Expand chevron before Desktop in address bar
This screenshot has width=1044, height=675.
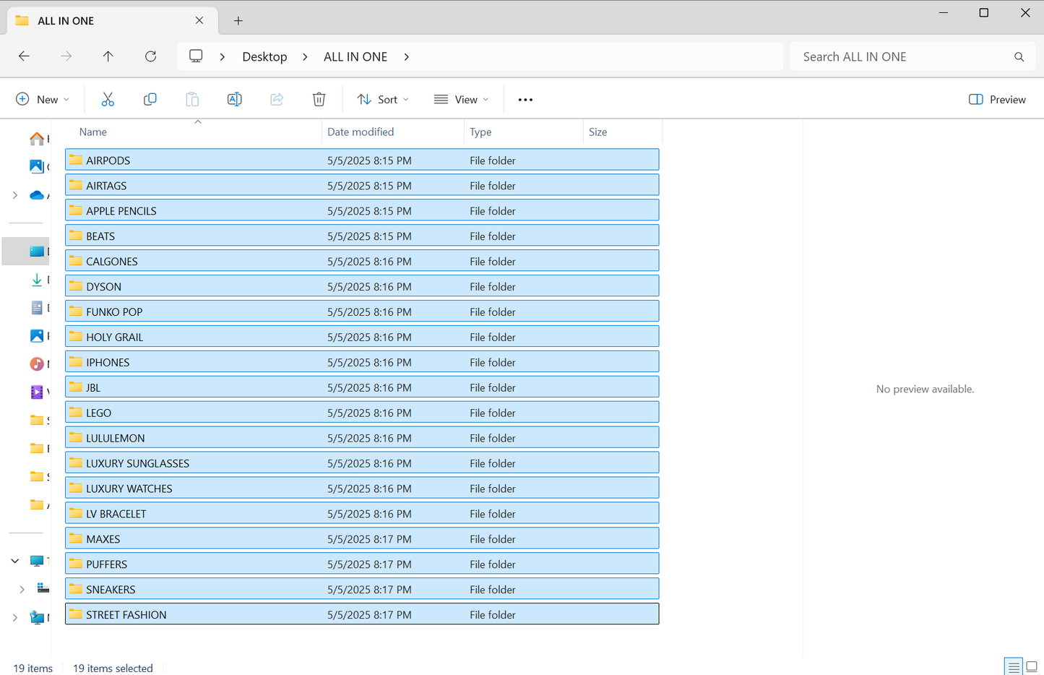[x=223, y=57]
